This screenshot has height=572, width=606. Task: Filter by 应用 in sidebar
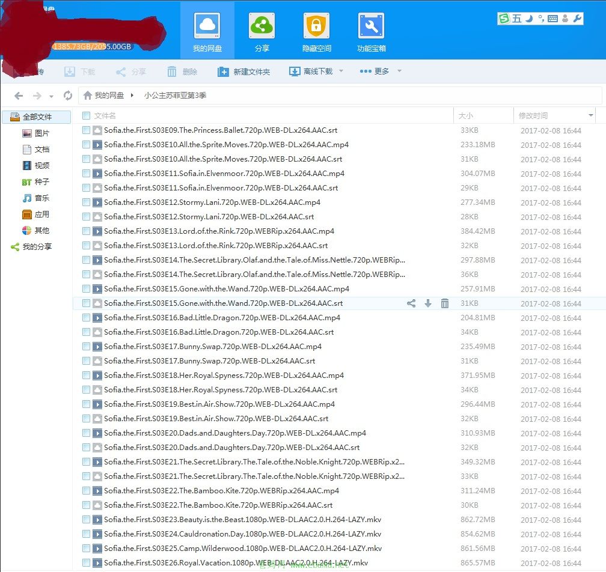36,214
